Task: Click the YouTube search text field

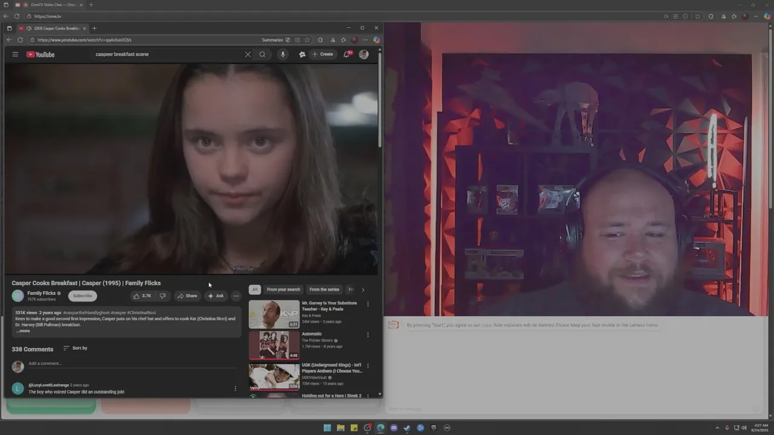Action: coord(166,54)
